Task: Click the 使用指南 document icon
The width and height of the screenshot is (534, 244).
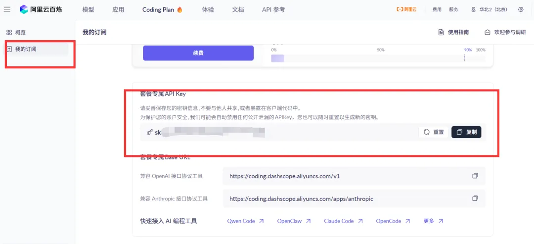Action: tap(441, 32)
